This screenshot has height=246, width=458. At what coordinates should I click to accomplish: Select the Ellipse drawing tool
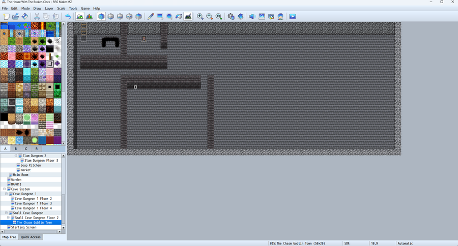[169, 17]
